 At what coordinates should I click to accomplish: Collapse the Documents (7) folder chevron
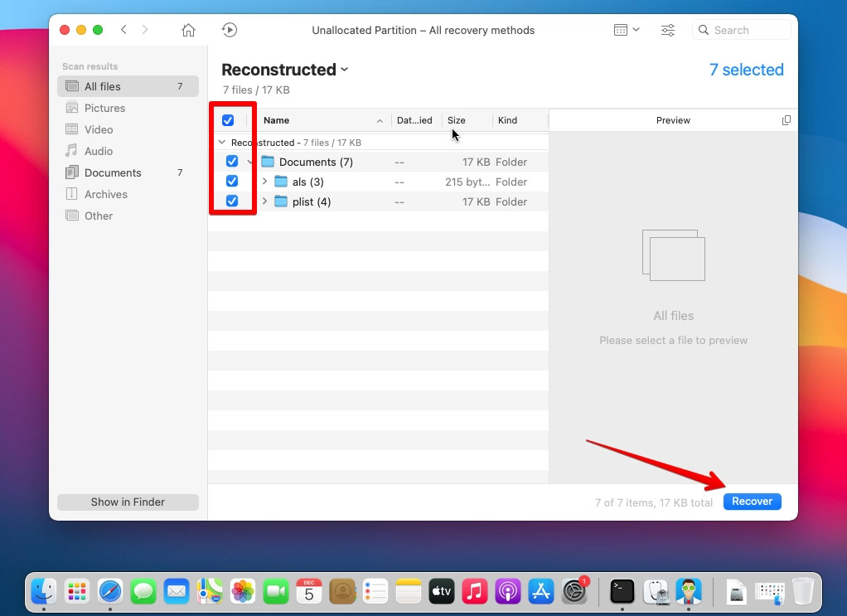pos(250,162)
